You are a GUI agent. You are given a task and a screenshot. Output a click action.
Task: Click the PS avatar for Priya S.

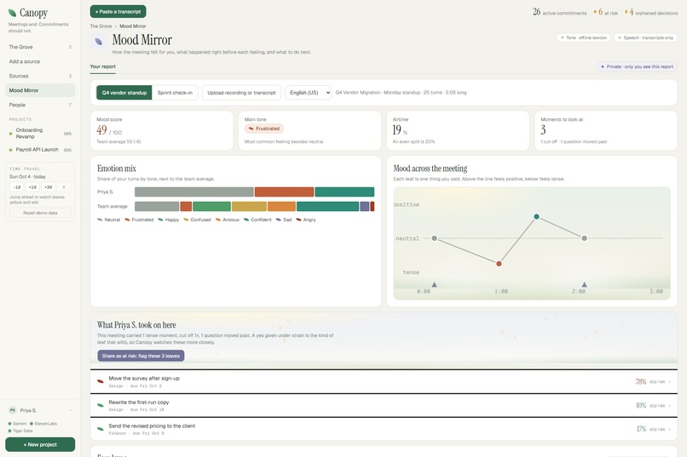tap(12, 410)
